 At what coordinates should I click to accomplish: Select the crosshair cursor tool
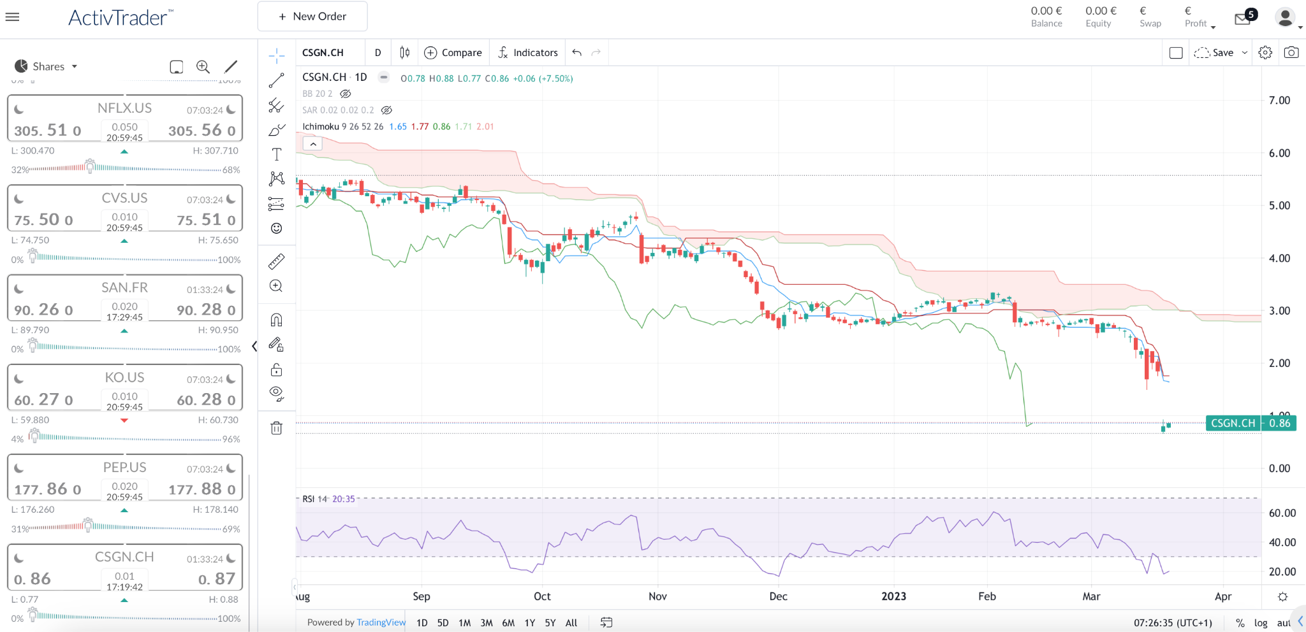pos(276,56)
